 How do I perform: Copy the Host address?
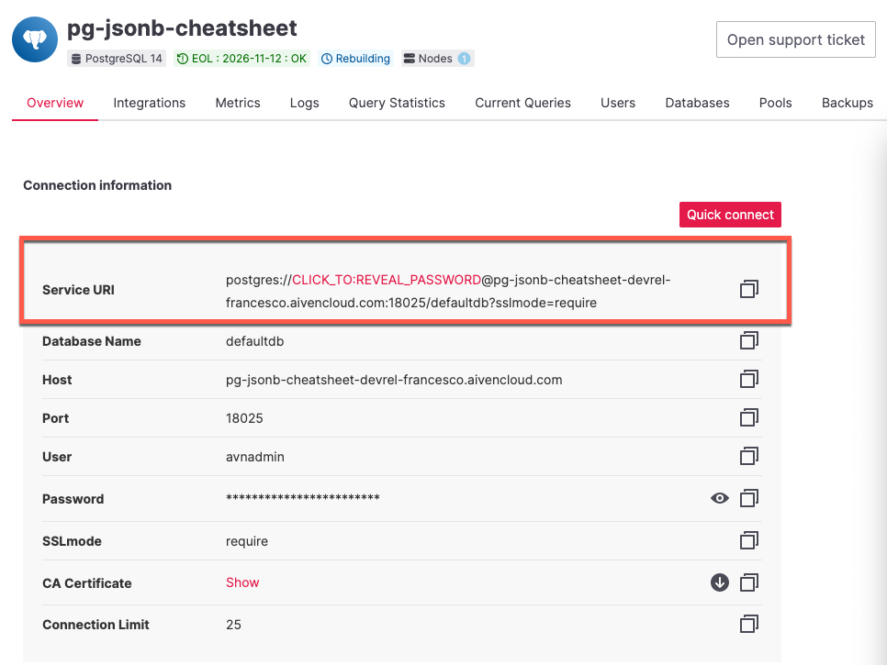tap(749, 379)
